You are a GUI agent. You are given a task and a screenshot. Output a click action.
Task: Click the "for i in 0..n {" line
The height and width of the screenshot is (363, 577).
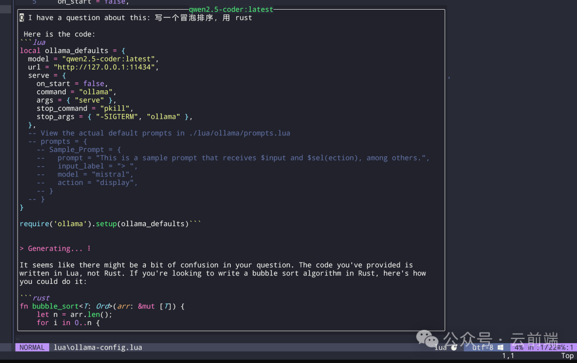pyautogui.click(x=68, y=323)
